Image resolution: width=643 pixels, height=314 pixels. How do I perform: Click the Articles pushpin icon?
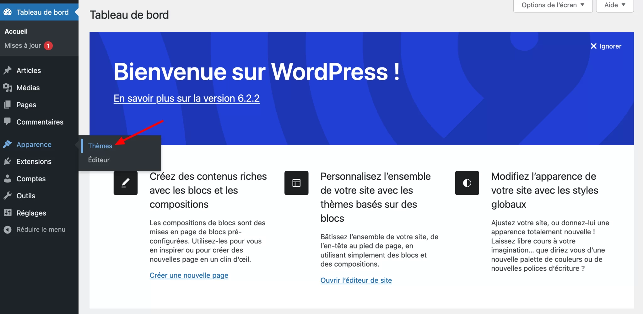click(x=8, y=71)
